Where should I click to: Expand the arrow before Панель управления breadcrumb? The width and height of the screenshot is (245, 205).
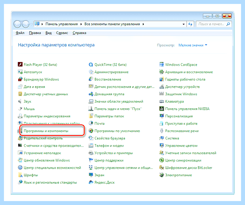(42, 24)
